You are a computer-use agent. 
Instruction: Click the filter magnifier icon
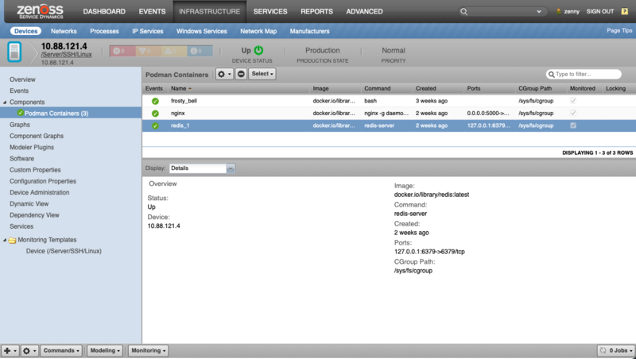click(x=551, y=75)
